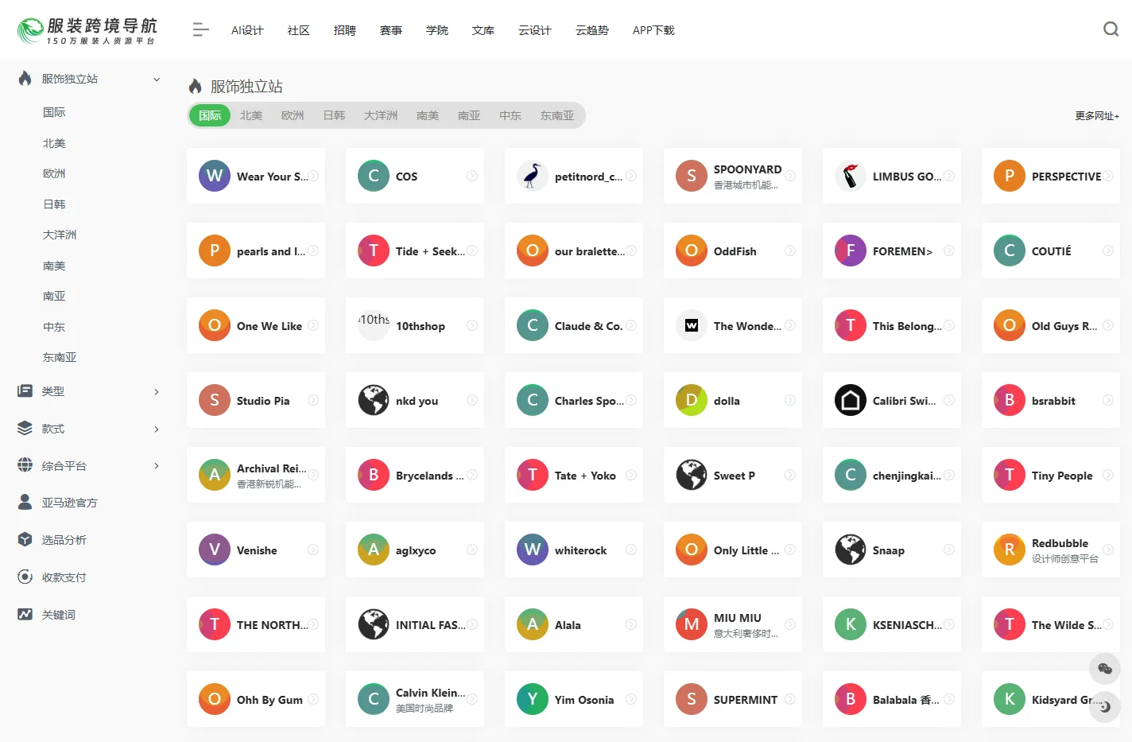
Task: Open the AI设计 top menu
Action: 247,30
